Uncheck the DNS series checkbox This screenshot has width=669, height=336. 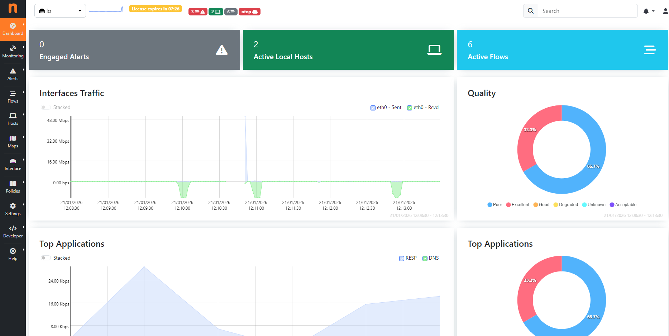point(425,258)
